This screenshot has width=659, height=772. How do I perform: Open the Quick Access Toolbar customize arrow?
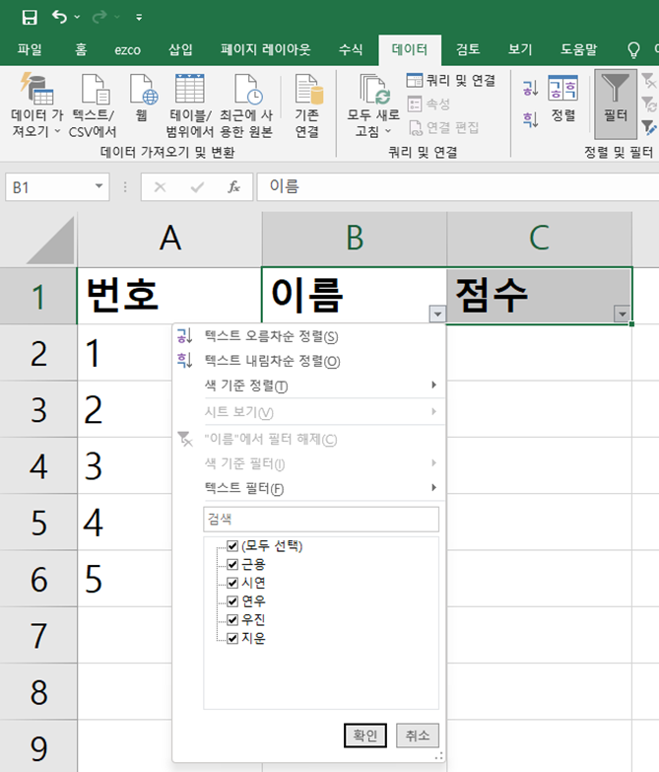tap(139, 17)
